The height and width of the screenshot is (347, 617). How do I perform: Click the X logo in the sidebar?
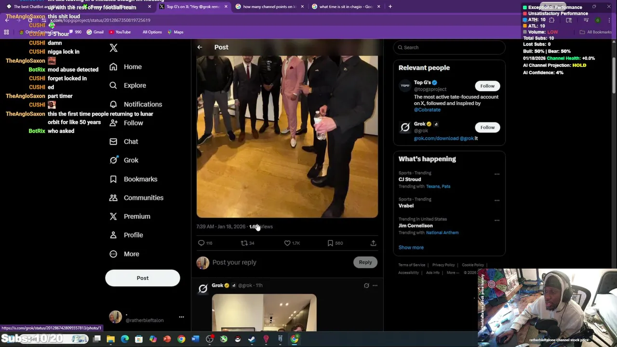point(113,48)
